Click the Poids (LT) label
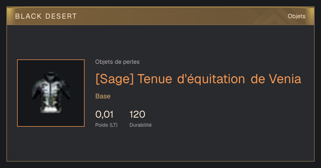 106,125
